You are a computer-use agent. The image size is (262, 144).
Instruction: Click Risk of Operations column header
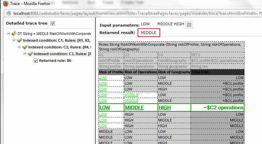coord(141,72)
